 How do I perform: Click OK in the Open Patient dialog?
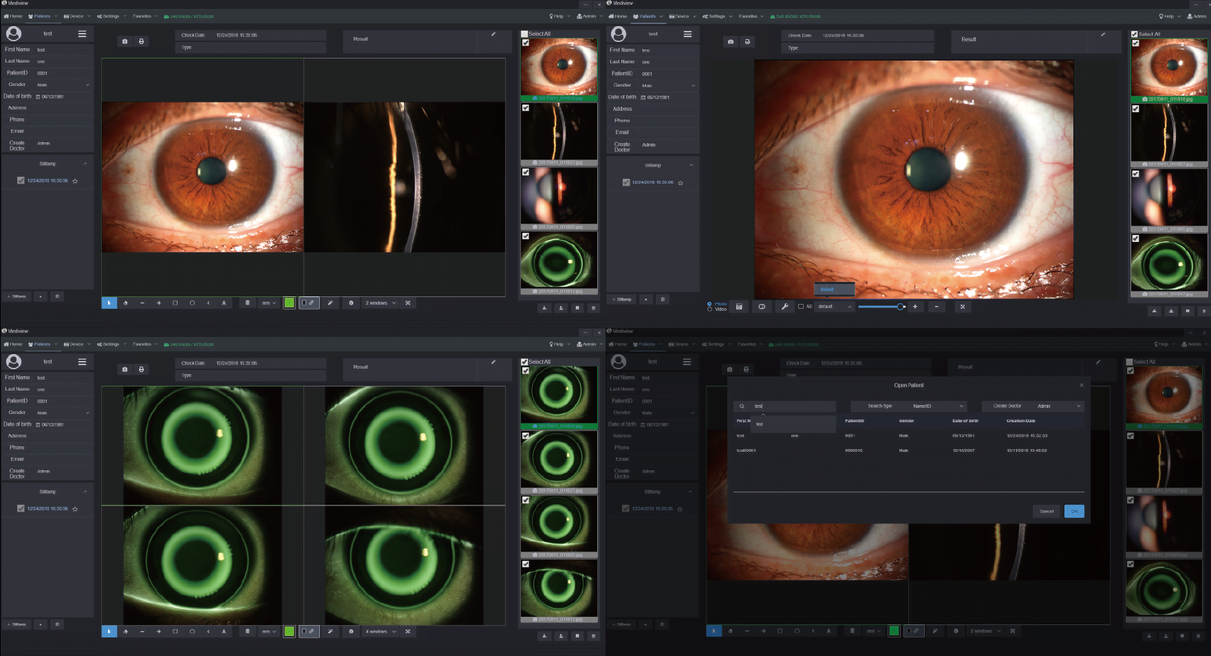click(x=1073, y=511)
